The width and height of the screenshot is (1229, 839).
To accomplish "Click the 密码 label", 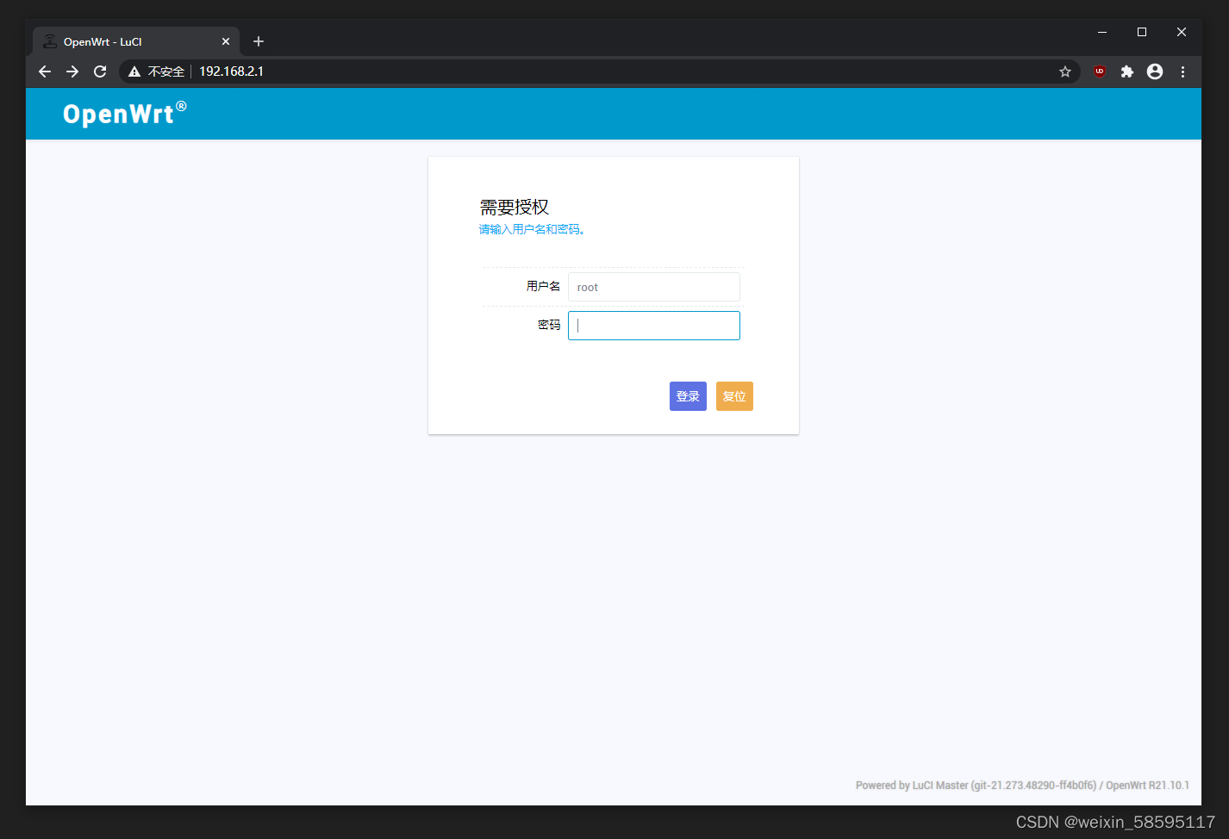I will 549,325.
